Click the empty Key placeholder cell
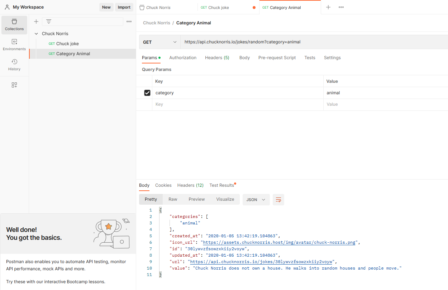The width and height of the screenshot is (448, 290). click(238, 104)
